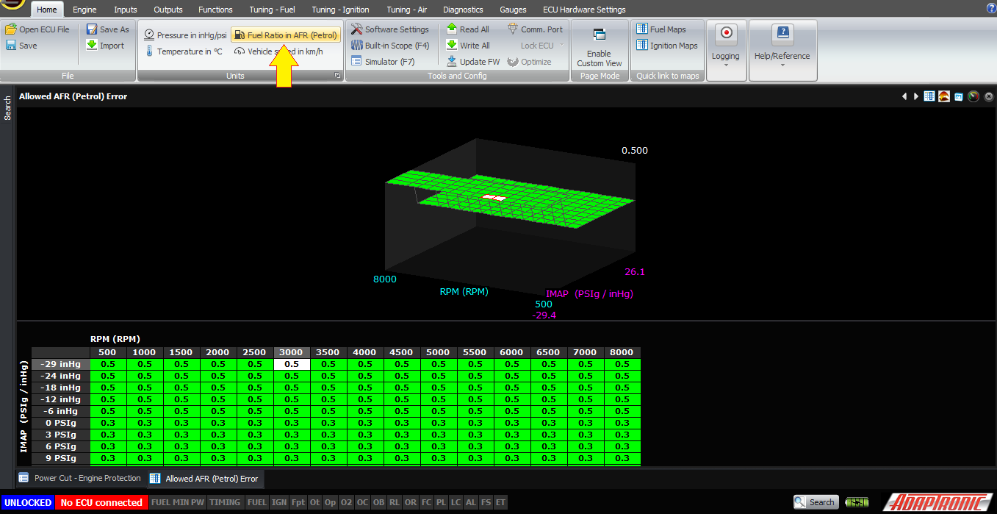This screenshot has width=997, height=514.
Task: Open Fuel Maps quick link
Action: tap(661, 29)
